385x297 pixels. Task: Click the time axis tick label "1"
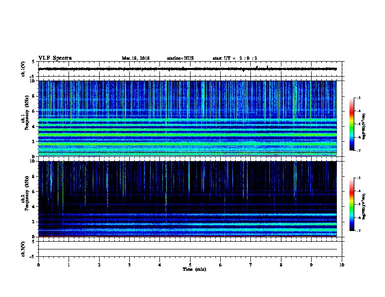point(69,264)
